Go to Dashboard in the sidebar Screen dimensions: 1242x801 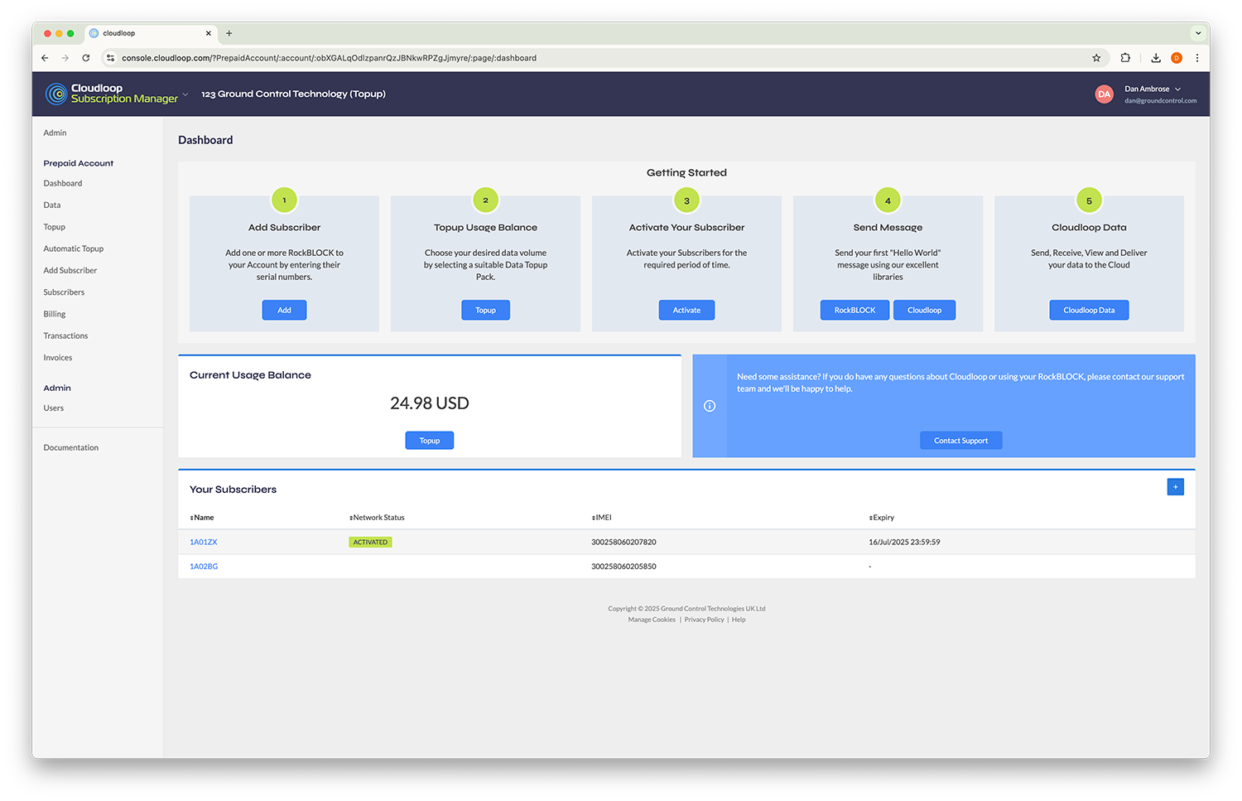click(63, 183)
